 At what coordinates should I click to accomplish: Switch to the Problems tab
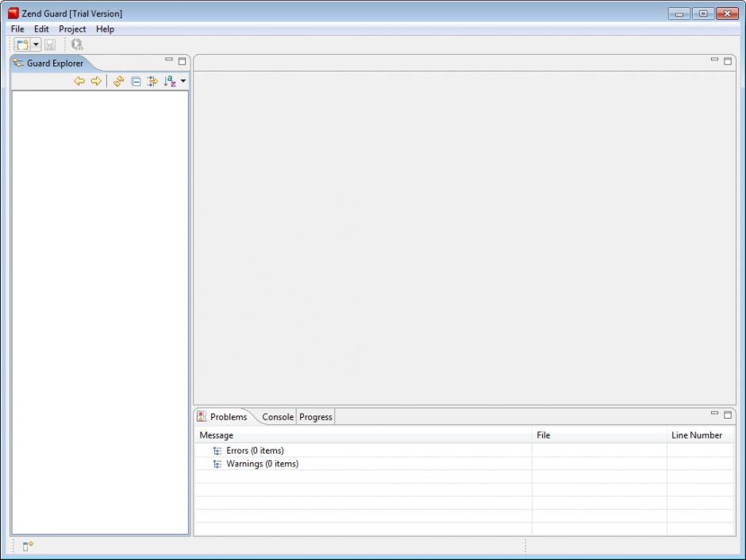point(223,417)
